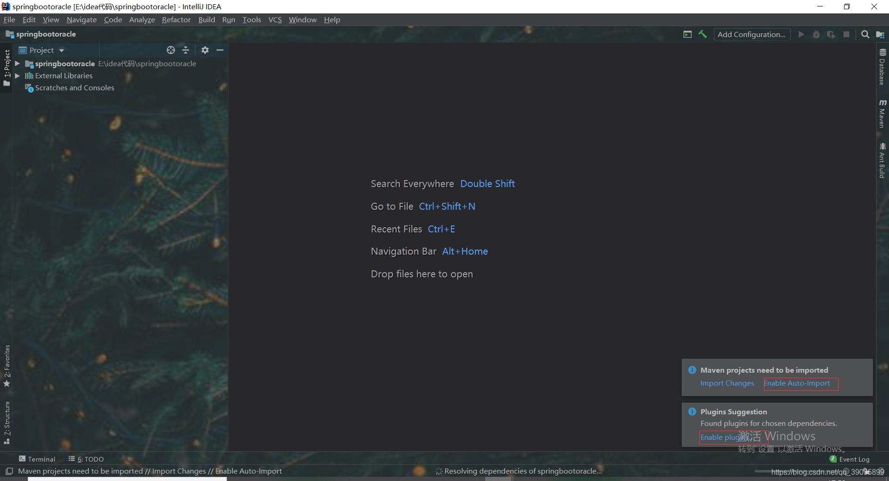This screenshot has width=889, height=481.
Task: Click the Debug bug icon in toolbar
Action: (816, 34)
